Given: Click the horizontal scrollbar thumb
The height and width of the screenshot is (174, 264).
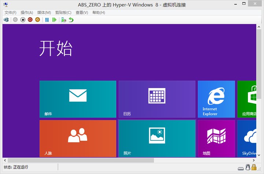Looking at the screenshot, I should tap(81, 160).
